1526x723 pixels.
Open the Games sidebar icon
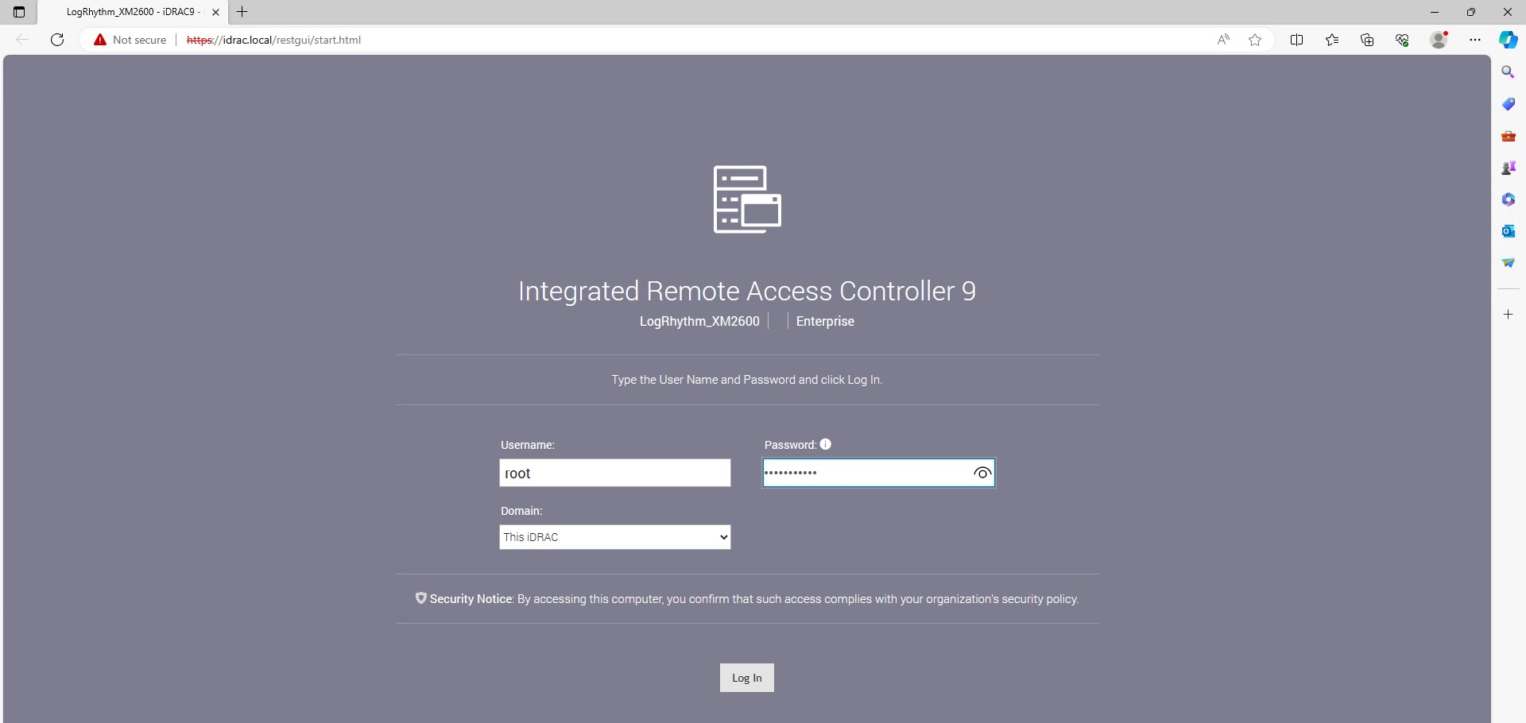click(1508, 167)
